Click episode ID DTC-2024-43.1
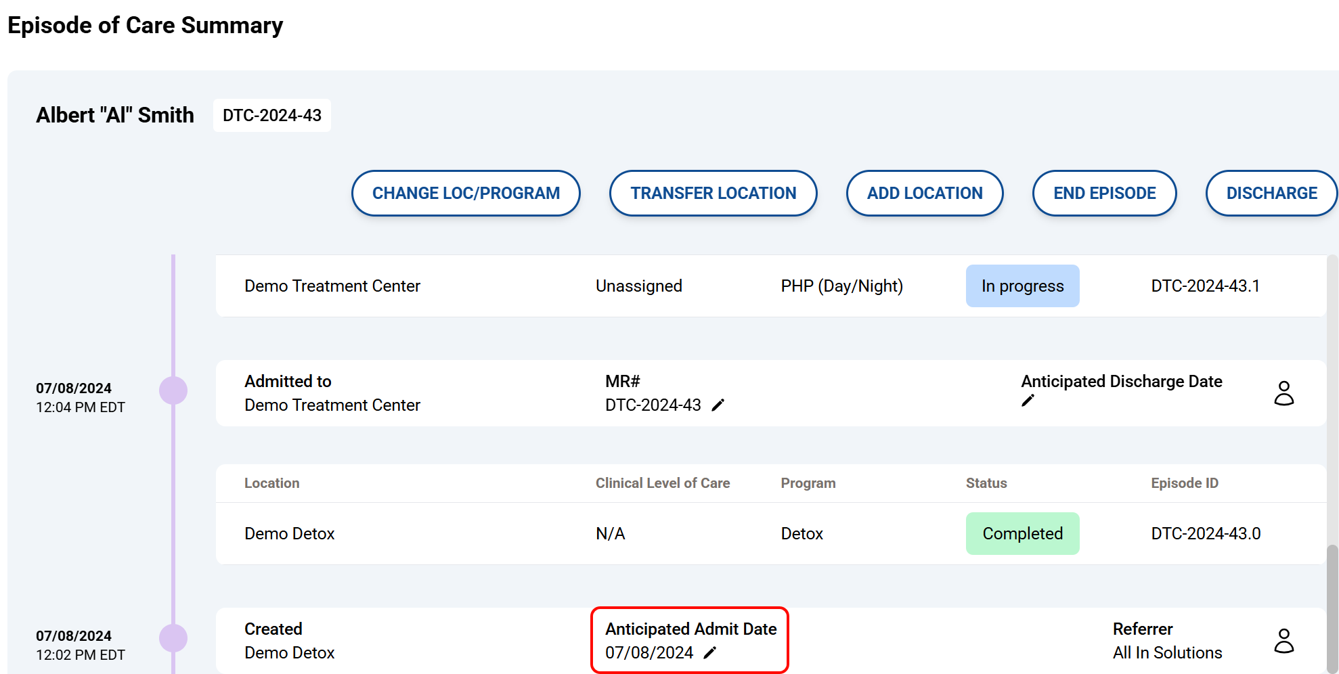Image resolution: width=1339 pixels, height=674 pixels. 1205,286
